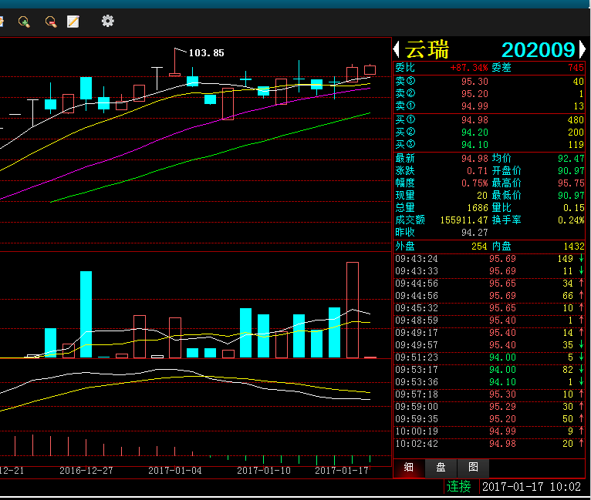
Task: Click the 连接 connection status
Action: tap(459, 487)
